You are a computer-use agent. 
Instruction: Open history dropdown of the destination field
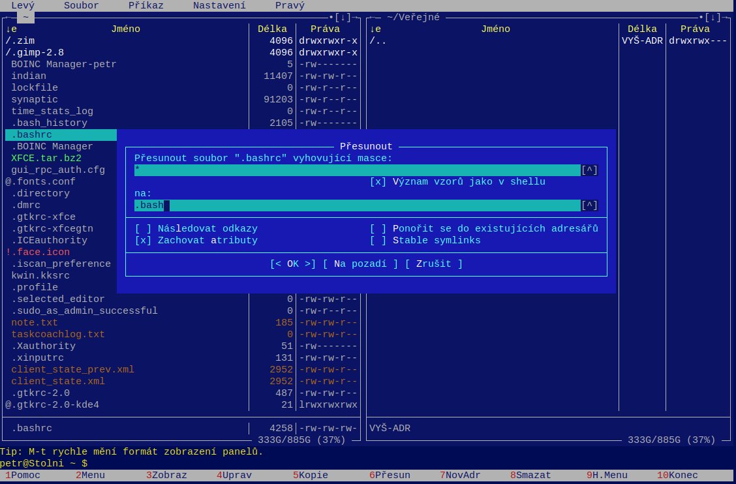coord(589,205)
